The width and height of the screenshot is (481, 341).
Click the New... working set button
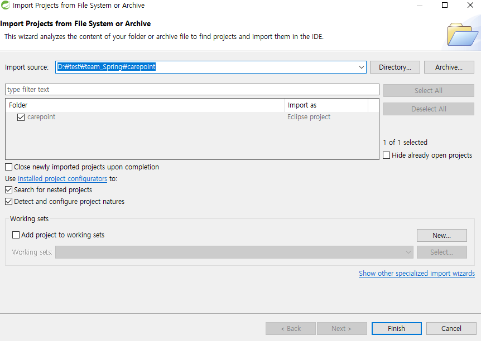442,235
